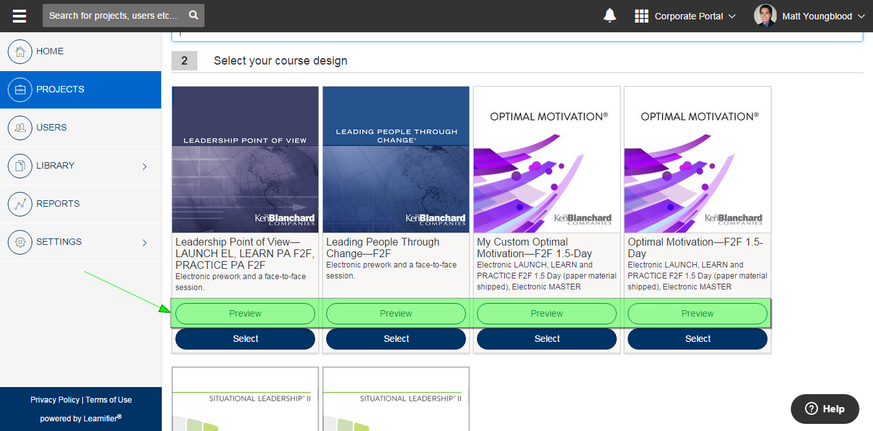Click the Settings gear icon

pos(20,242)
